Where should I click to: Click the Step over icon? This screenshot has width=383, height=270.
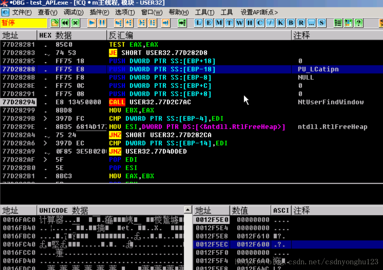tap(129, 23)
